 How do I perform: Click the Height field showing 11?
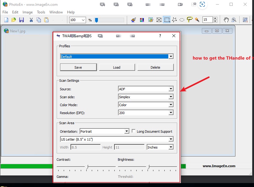[x=129, y=147]
